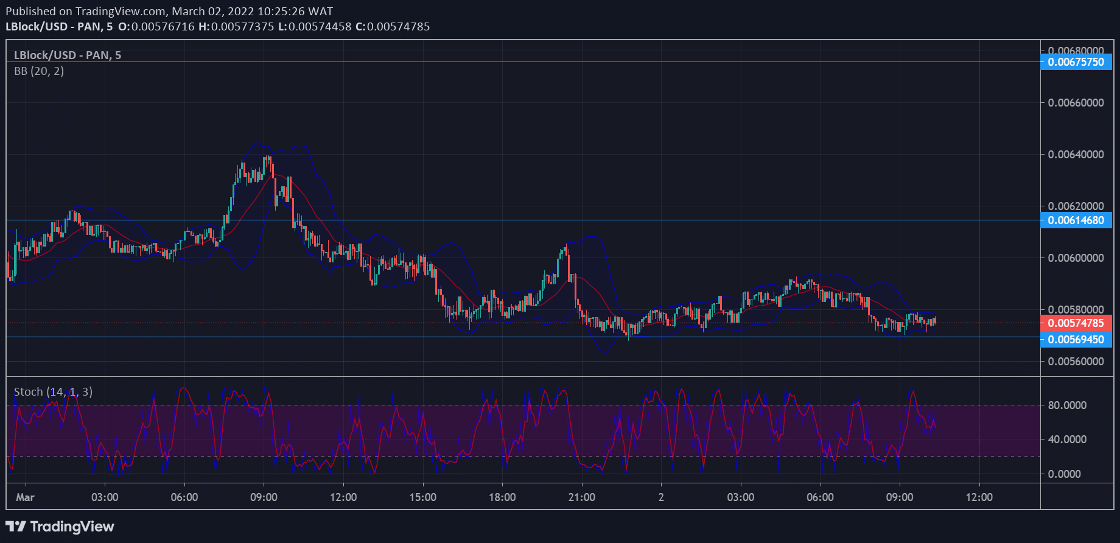Click the 0.00560000 price axis value
Screen dimensions: 1120x543
click(1076, 362)
